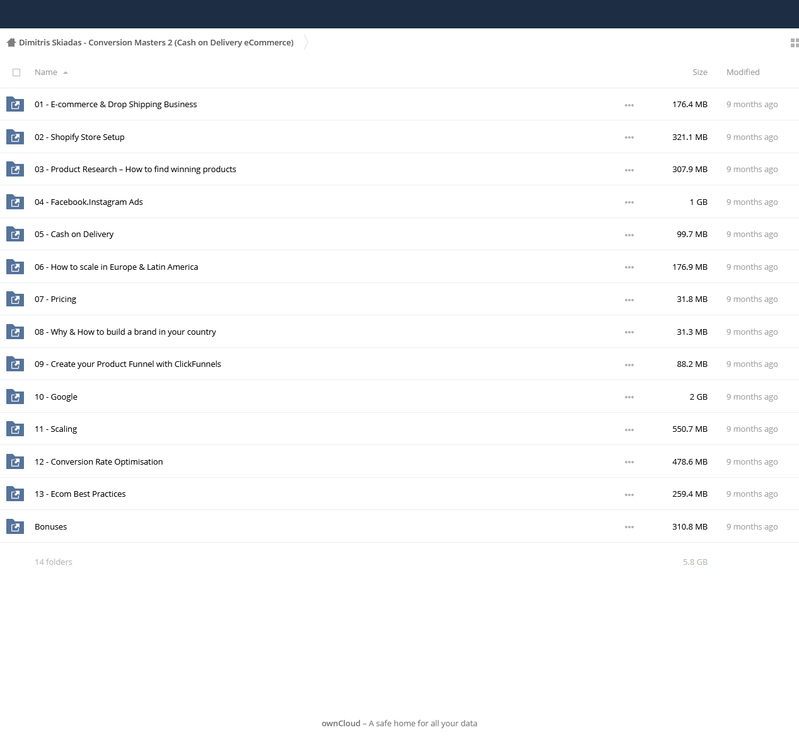This screenshot has height=742, width=799.
Task: Click folder icon for Bonuses
Action: [x=15, y=526]
